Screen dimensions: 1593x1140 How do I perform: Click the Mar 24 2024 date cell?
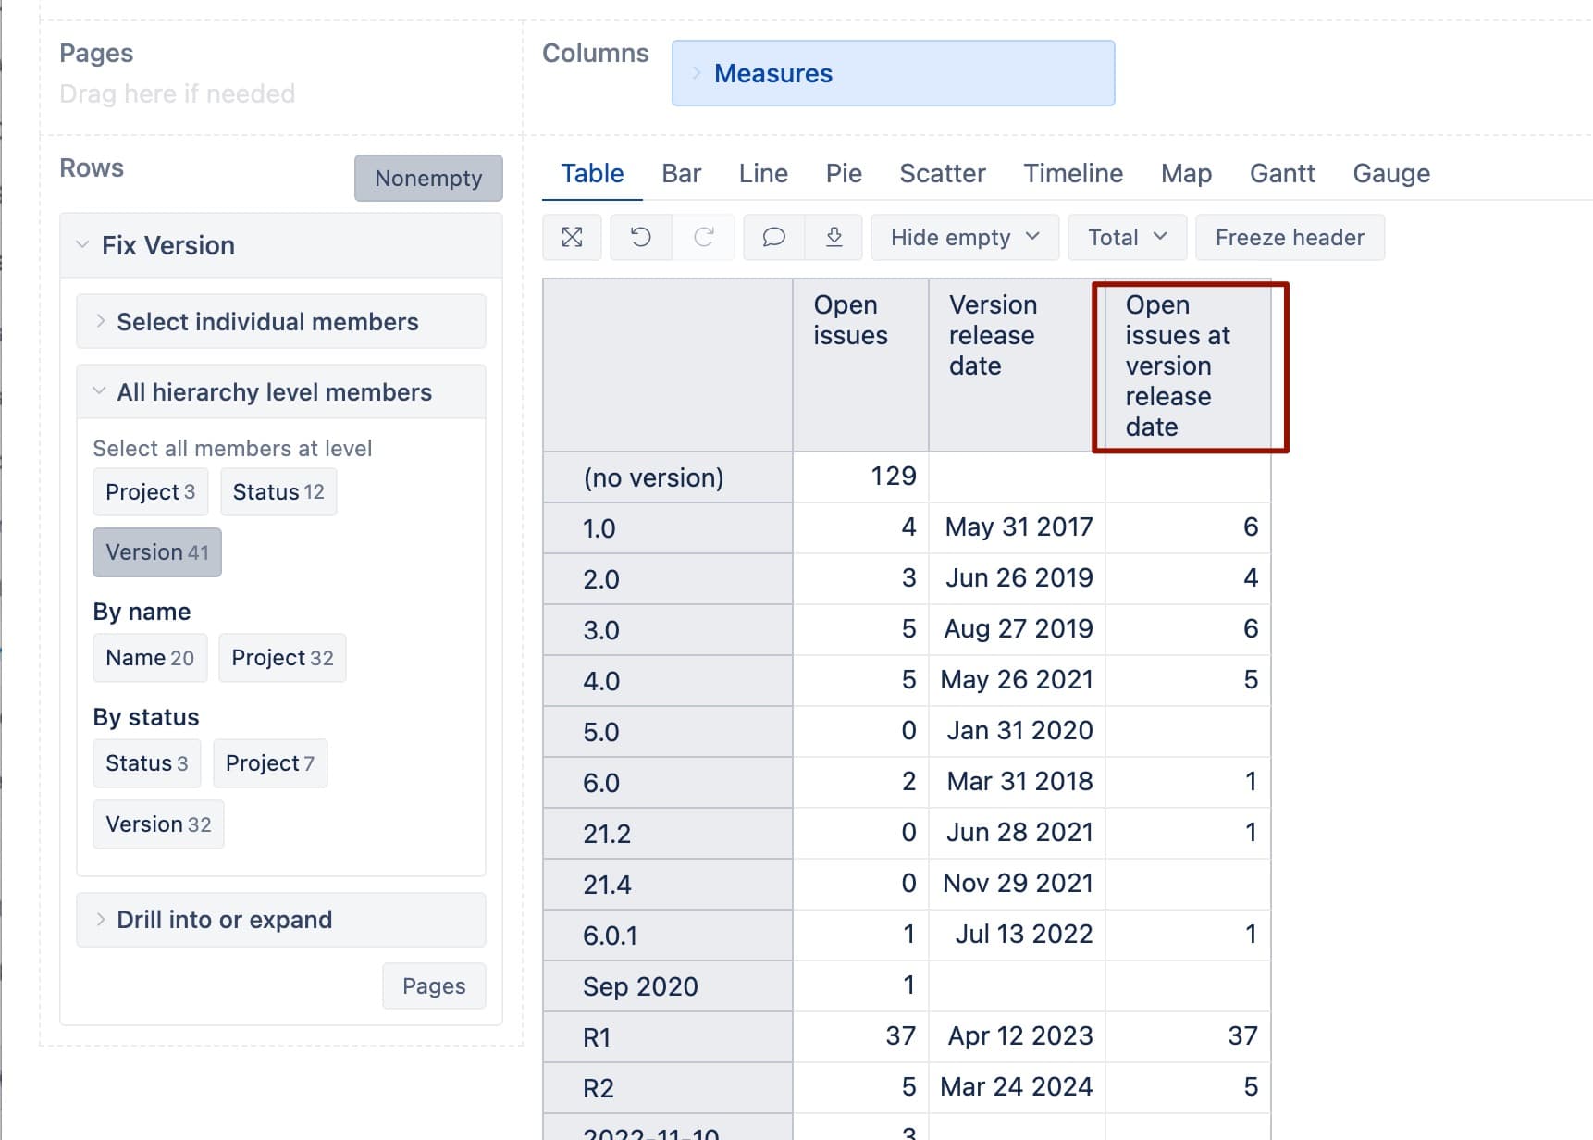[x=1018, y=1087]
